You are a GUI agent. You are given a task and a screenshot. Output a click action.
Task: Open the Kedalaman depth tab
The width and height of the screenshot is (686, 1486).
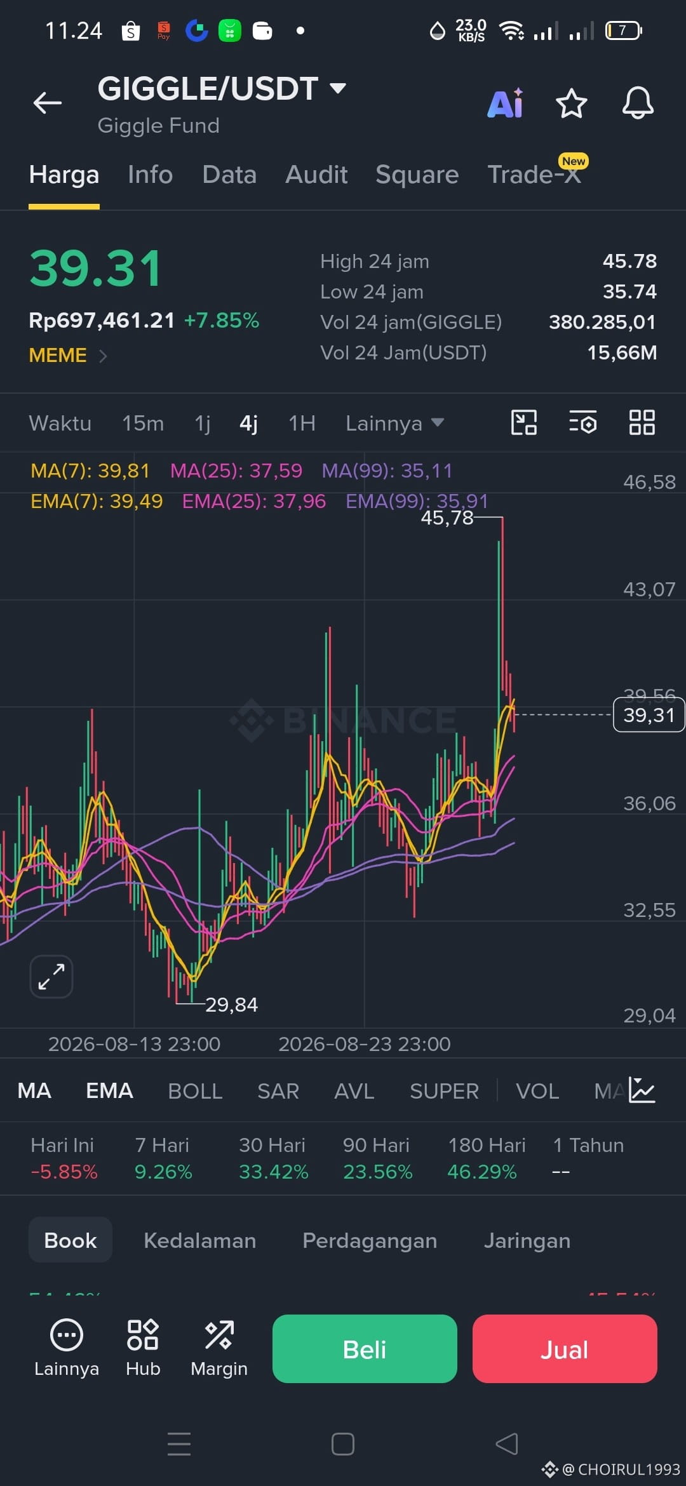pyautogui.click(x=200, y=1240)
